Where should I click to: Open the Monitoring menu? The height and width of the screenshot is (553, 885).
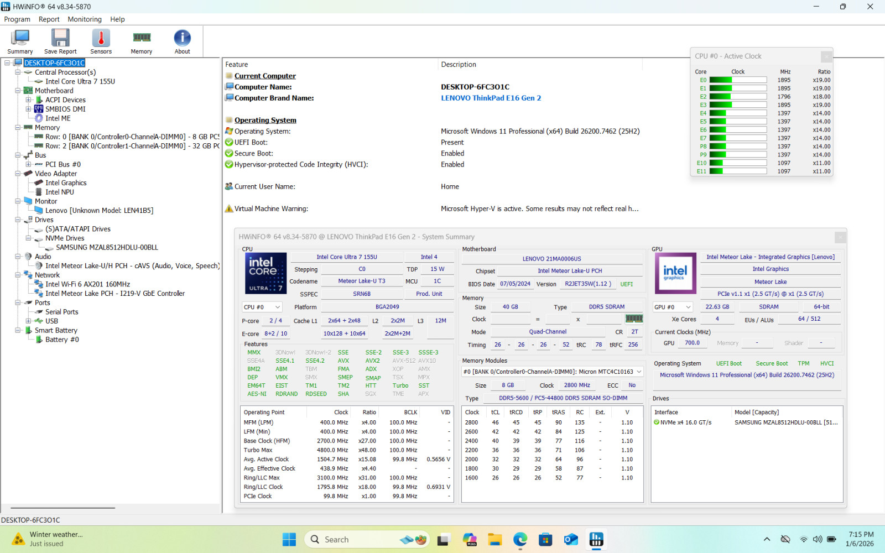[85, 19]
